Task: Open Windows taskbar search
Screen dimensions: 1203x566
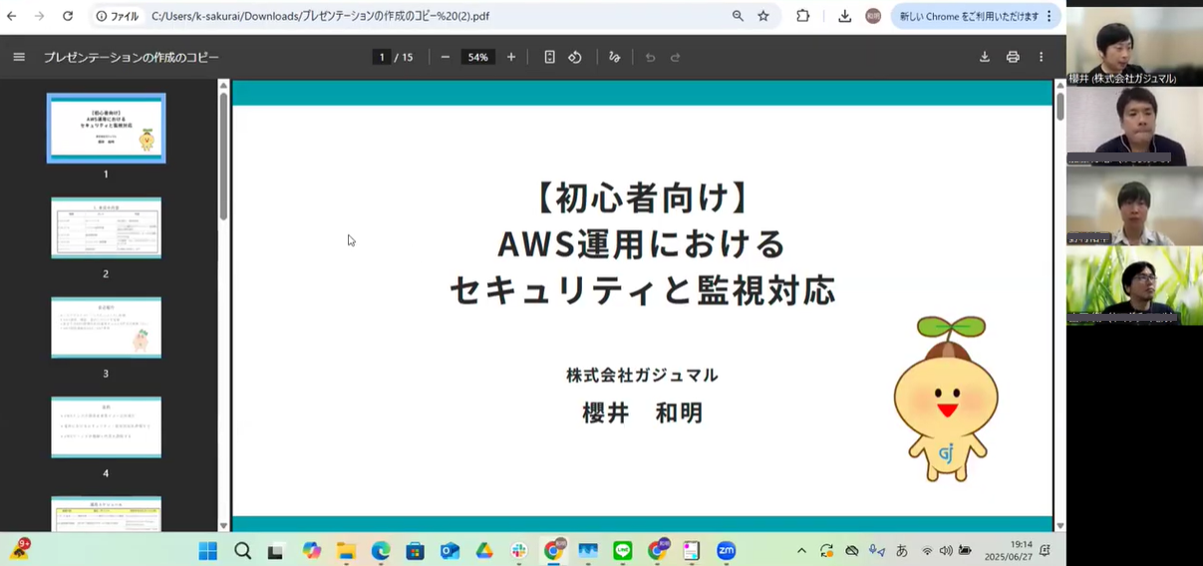Action: [242, 551]
